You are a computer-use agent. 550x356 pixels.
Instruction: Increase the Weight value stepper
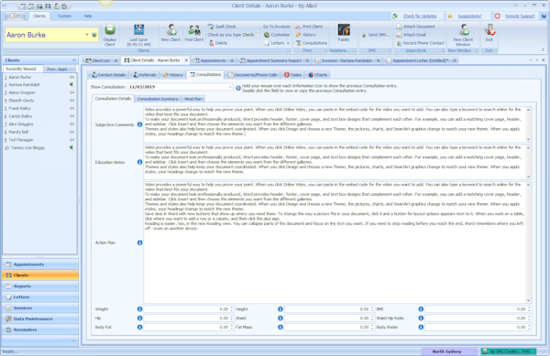tap(232, 307)
